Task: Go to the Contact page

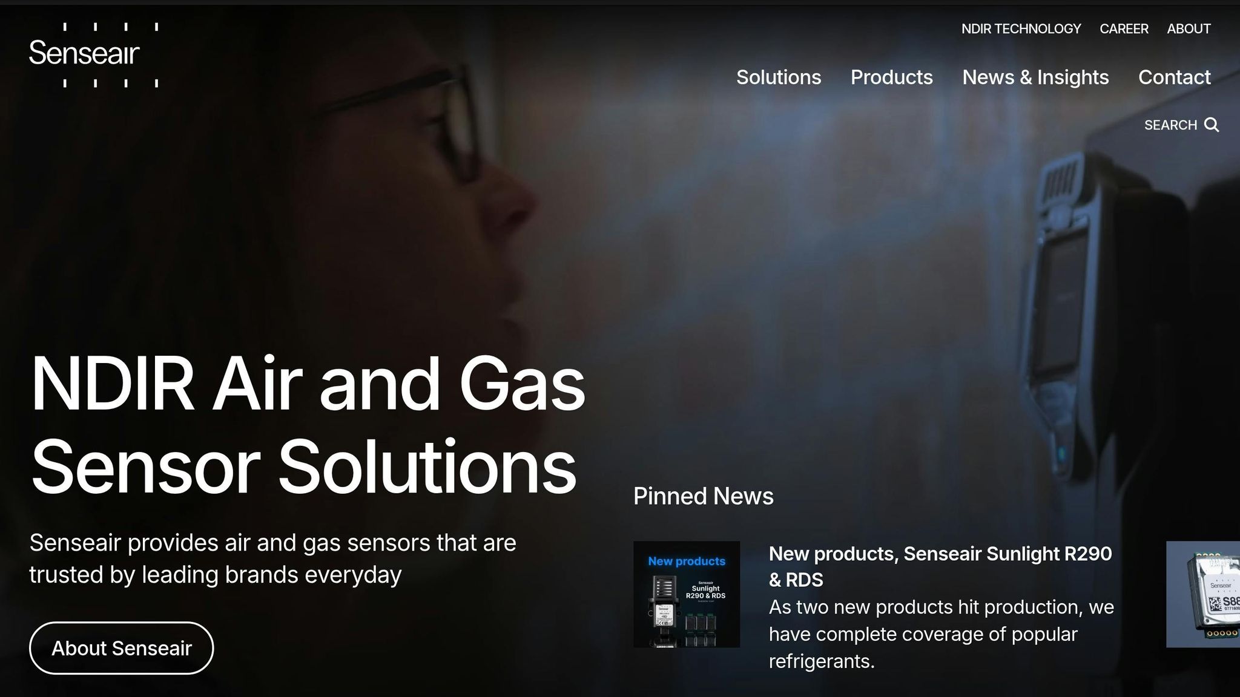Action: [1174, 77]
